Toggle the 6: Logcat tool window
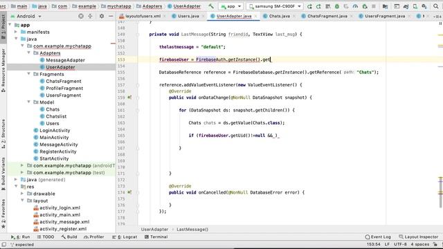Image resolution: width=443 pixels, height=249 pixels. click(125, 237)
